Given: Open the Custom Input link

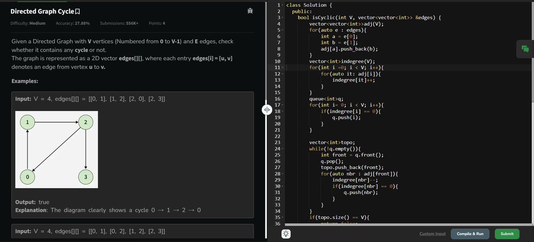Looking at the screenshot, I should pos(432,234).
